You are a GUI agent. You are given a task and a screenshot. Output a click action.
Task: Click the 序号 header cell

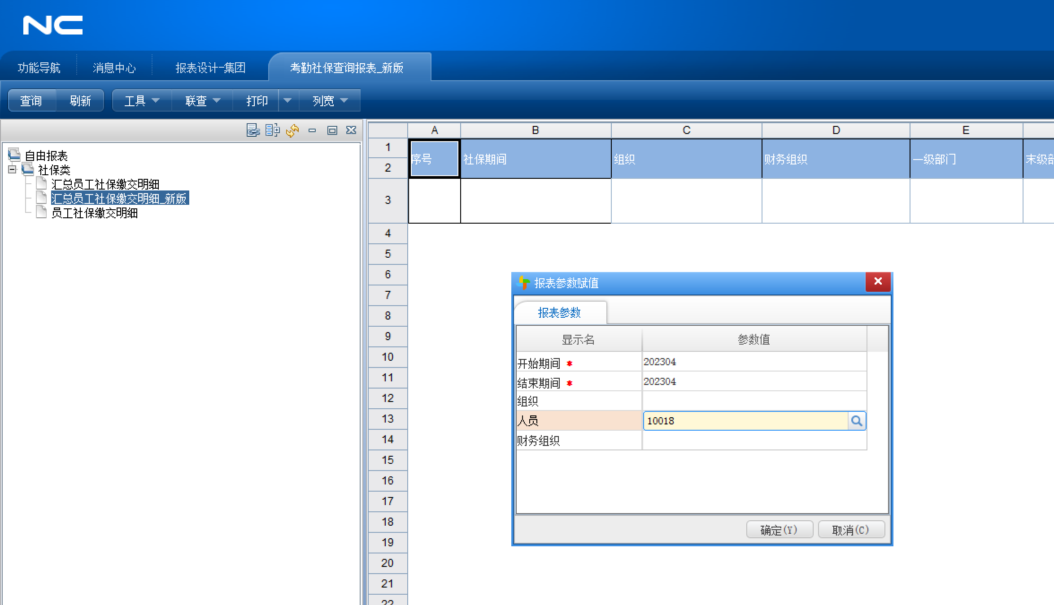434,159
